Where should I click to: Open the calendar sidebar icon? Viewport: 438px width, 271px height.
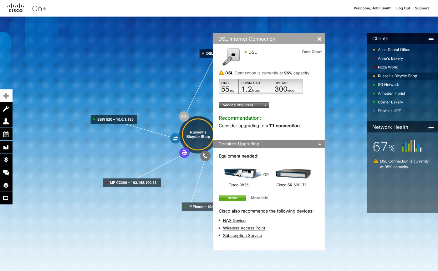[x=6, y=134]
